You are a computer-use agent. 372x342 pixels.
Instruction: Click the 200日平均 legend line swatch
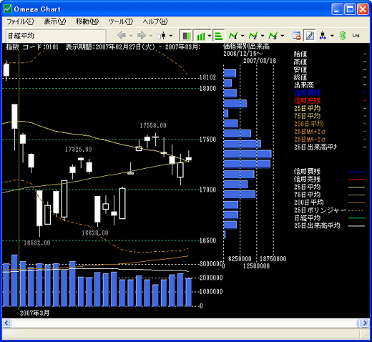point(356,203)
